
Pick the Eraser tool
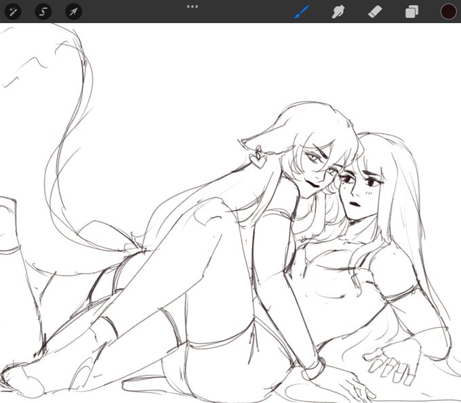[x=375, y=12]
